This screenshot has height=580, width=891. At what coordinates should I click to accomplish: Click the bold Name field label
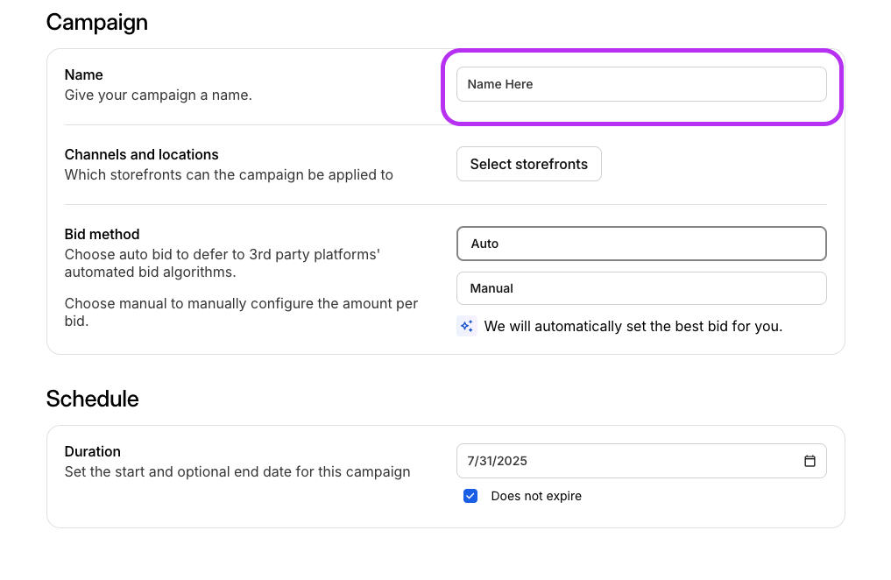tap(83, 74)
